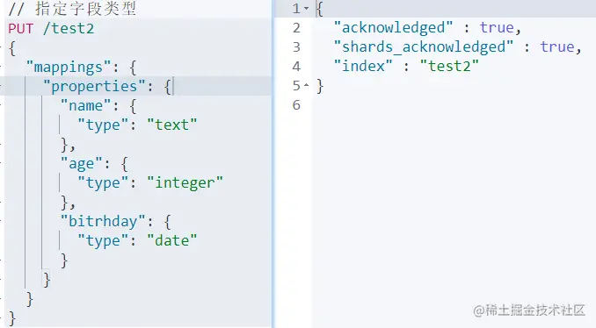Place cursor on PUT keyword in request
This screenshot has width=596, height=328.
click(x=20, y=29)
